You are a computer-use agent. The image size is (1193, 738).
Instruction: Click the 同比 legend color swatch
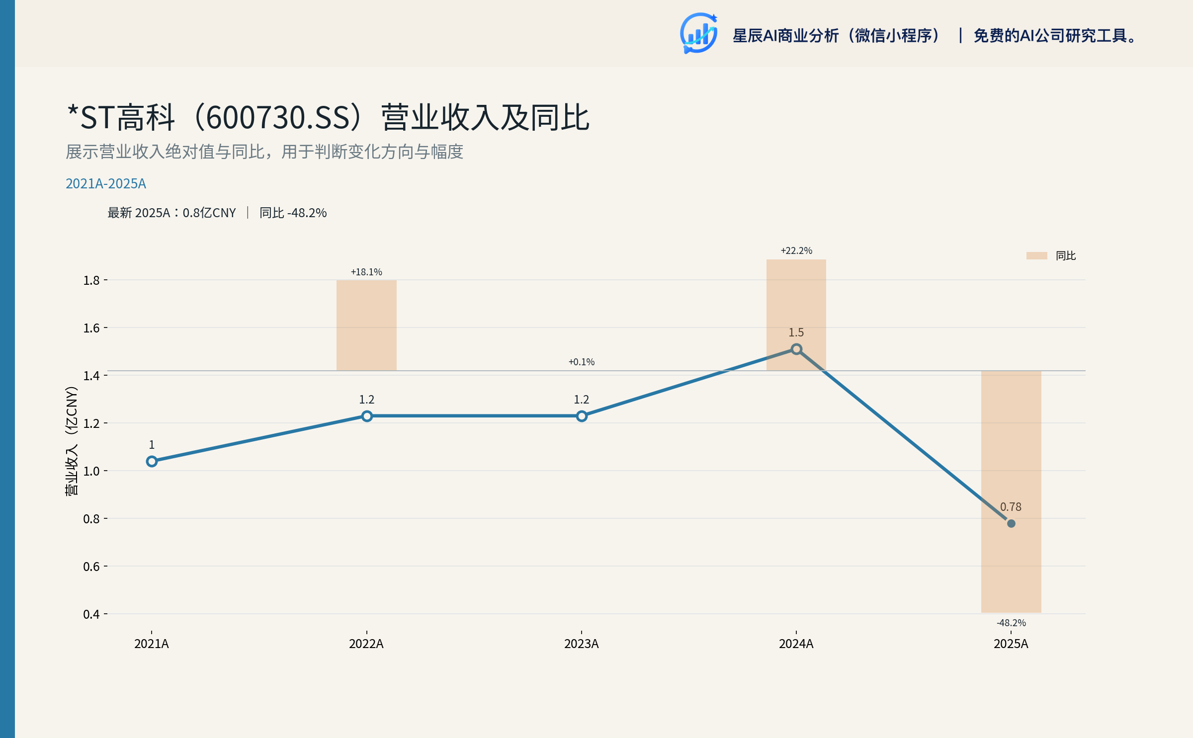pyautogui.click(x=1036, y=255)
